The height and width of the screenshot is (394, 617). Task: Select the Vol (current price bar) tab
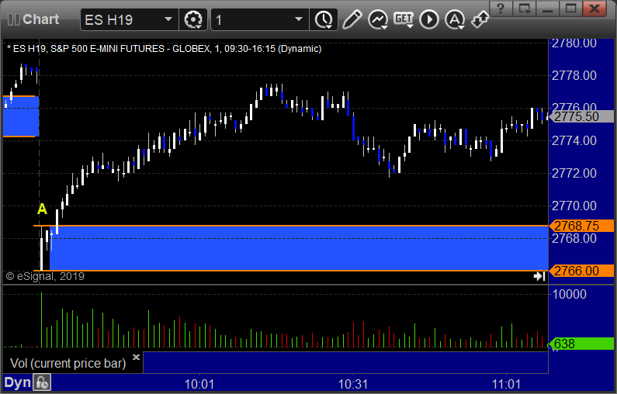pos(68,363)
